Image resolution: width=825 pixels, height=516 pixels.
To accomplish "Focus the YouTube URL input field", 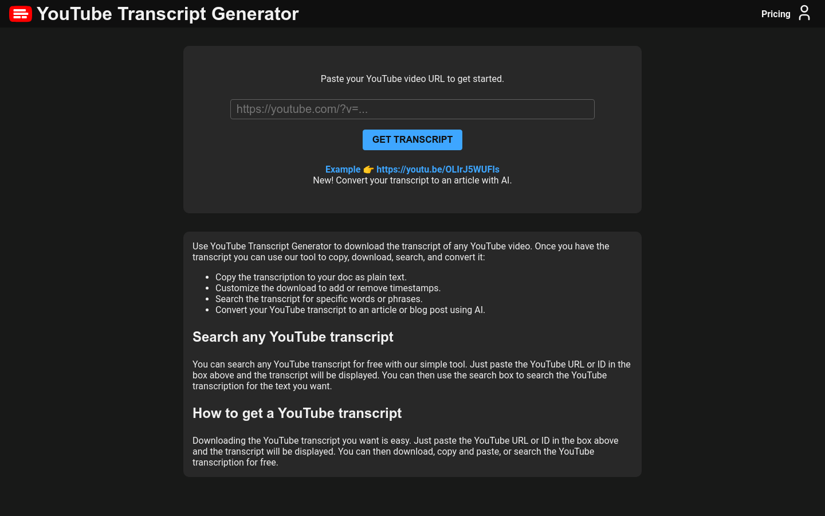I will (x=412, y=109).
